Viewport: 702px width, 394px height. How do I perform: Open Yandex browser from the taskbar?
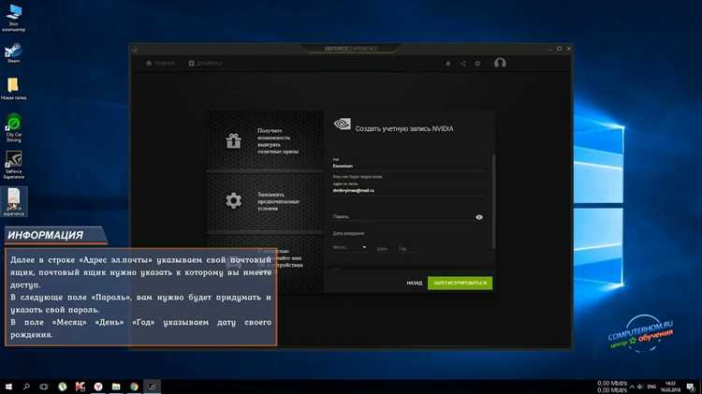tap(98, 387)
